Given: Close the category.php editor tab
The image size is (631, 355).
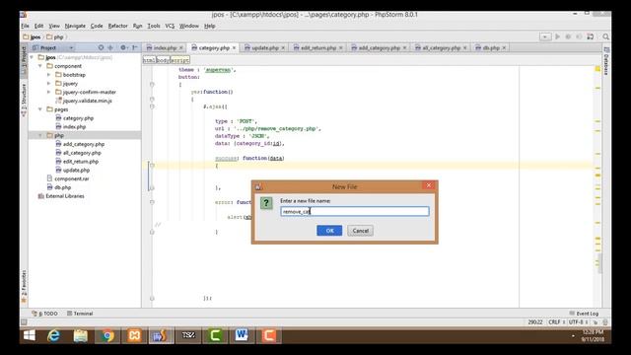Looking at the screenshot, I should tap(234, 48).
